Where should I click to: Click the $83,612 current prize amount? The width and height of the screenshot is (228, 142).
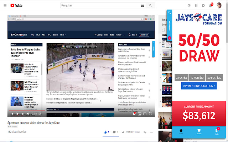[x=199, y=116]
